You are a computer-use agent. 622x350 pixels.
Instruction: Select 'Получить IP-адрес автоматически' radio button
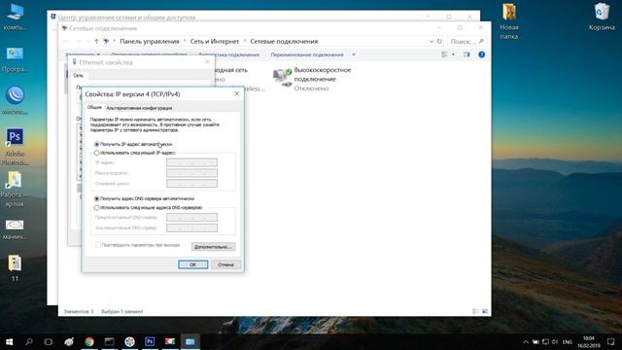tap(96, 144)
